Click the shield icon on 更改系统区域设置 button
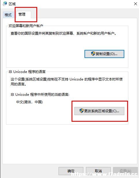The width and height of the screenshot is (139, 178). point(82,111)
